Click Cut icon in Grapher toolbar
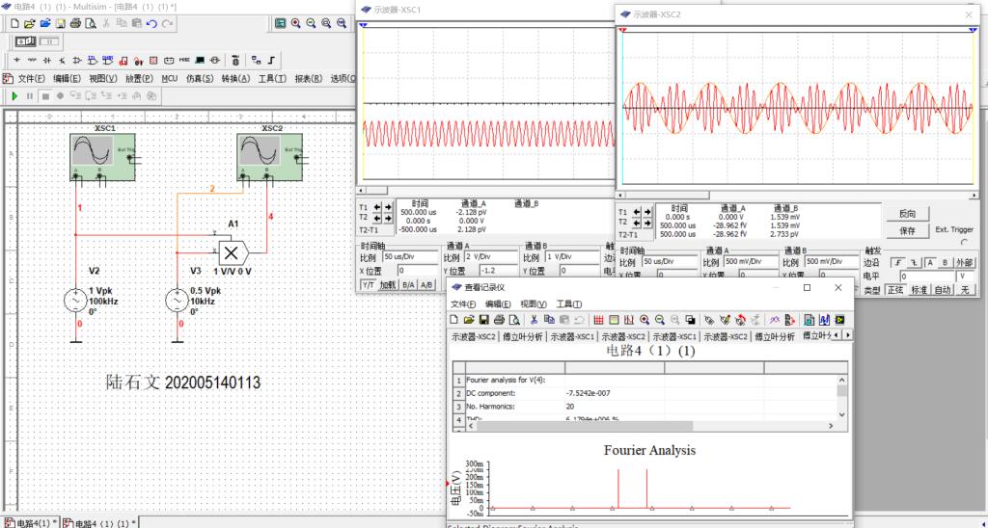Viewport: 988px width, 528px height. pyautogui.click(x=534, y=320)
